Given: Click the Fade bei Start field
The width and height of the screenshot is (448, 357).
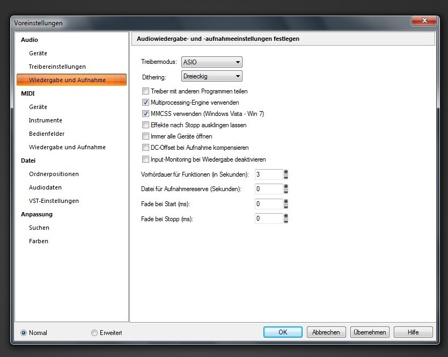Looking at the screenshot, I should (269, 204).
